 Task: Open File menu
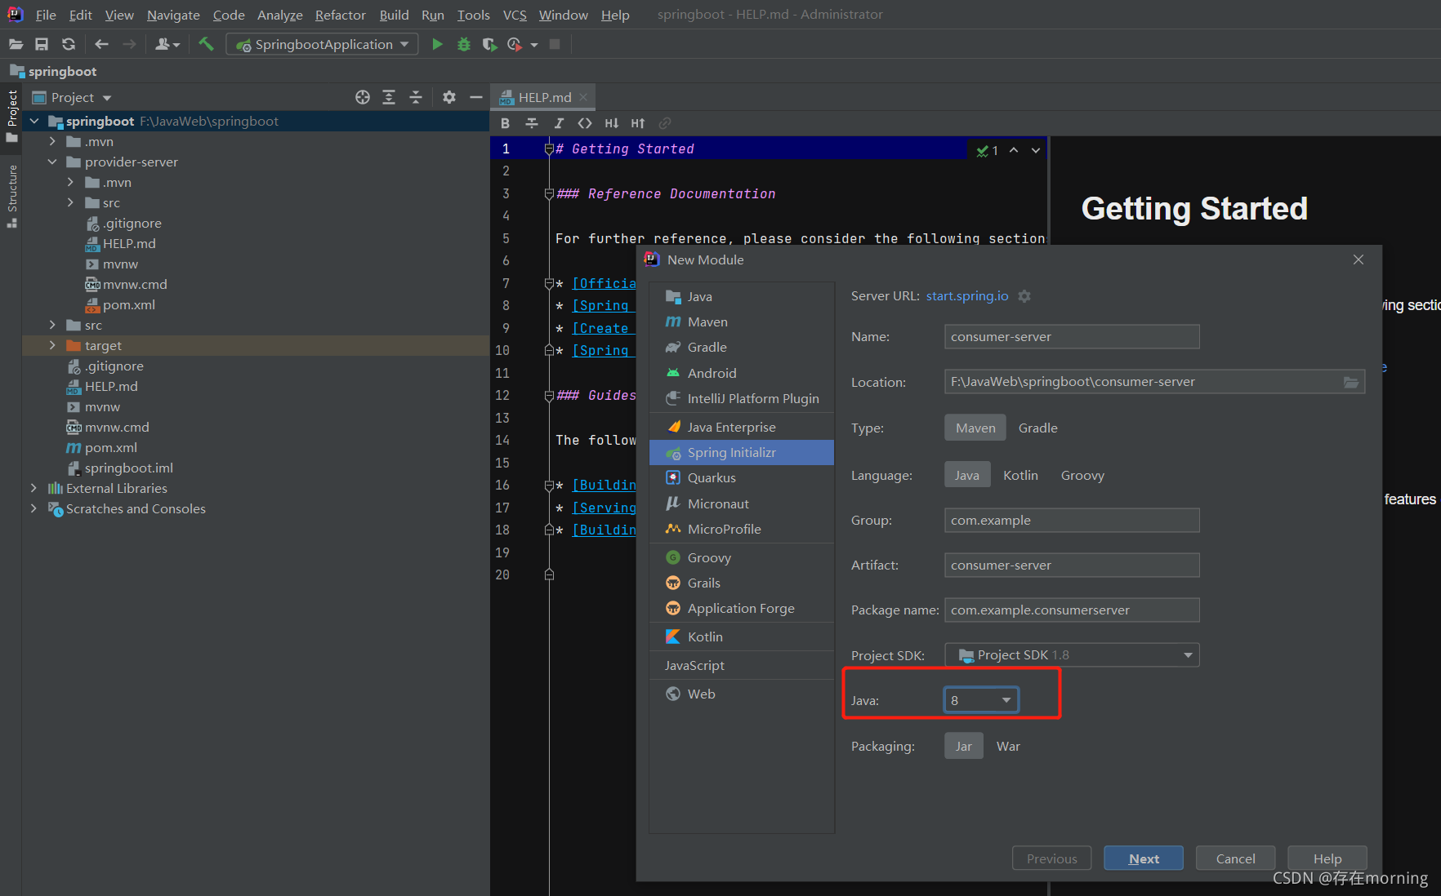[x=46, y=15]
